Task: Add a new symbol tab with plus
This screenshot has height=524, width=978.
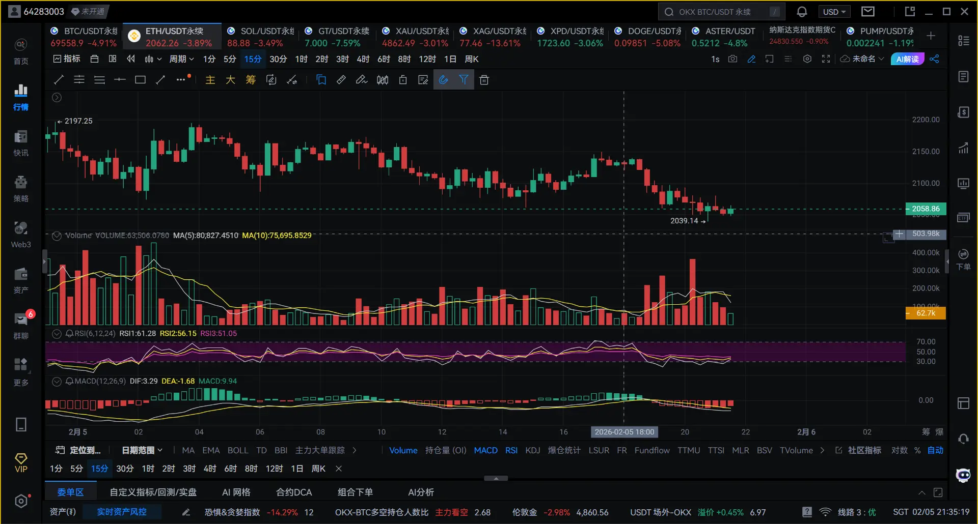Action: (x=931, y=36)
